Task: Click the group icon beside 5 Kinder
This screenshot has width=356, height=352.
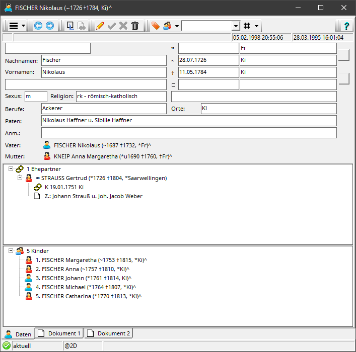Action: [20, 251]
